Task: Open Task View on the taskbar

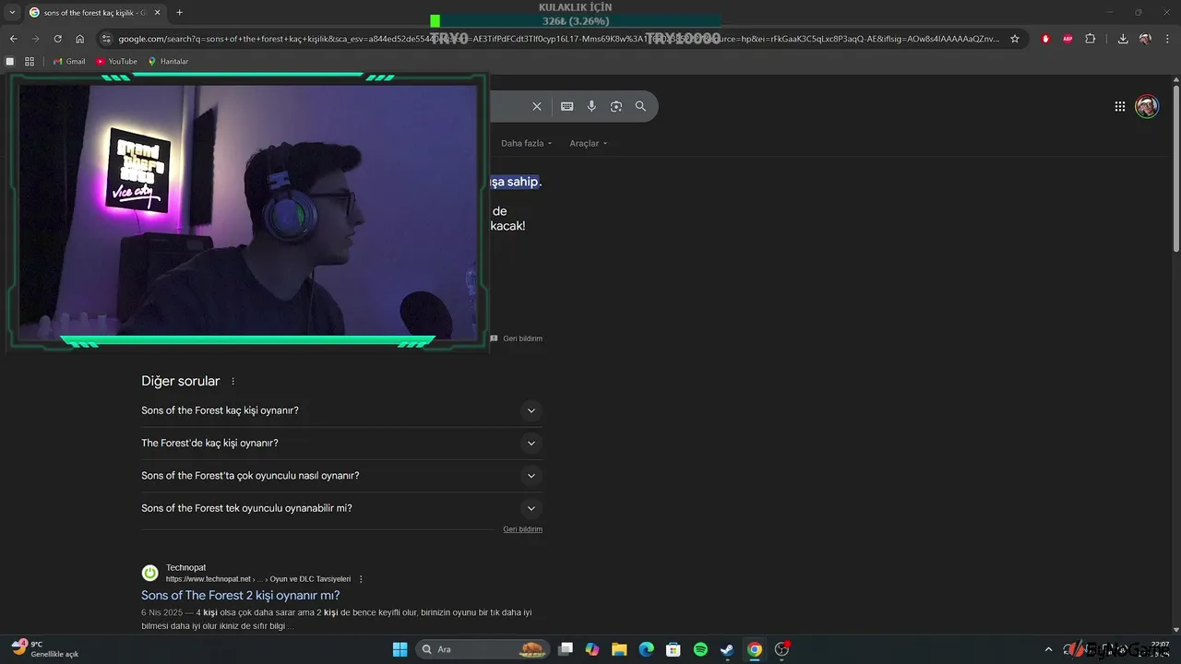Action: [566, 649]
